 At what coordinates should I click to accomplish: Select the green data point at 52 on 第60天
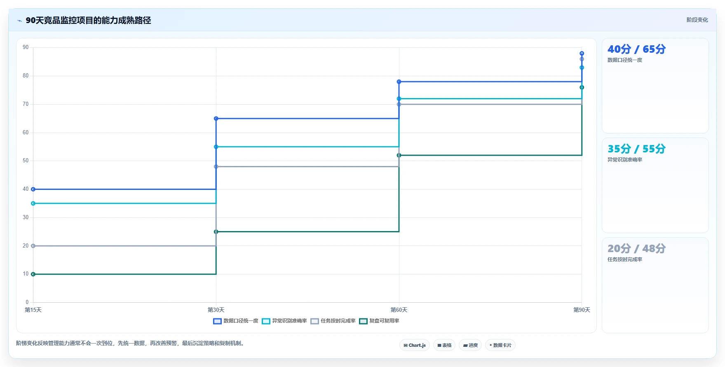pyautogui.click(x=399, y=155)
